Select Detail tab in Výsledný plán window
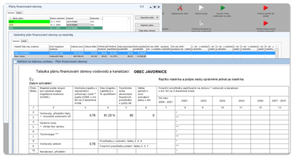This screenshot has height=157, width=293. point(24,41)
